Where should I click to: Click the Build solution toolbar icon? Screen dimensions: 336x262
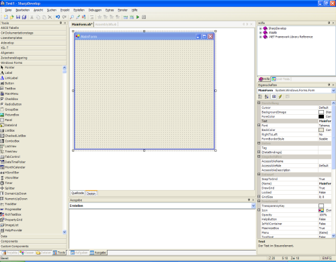point(126,17)
